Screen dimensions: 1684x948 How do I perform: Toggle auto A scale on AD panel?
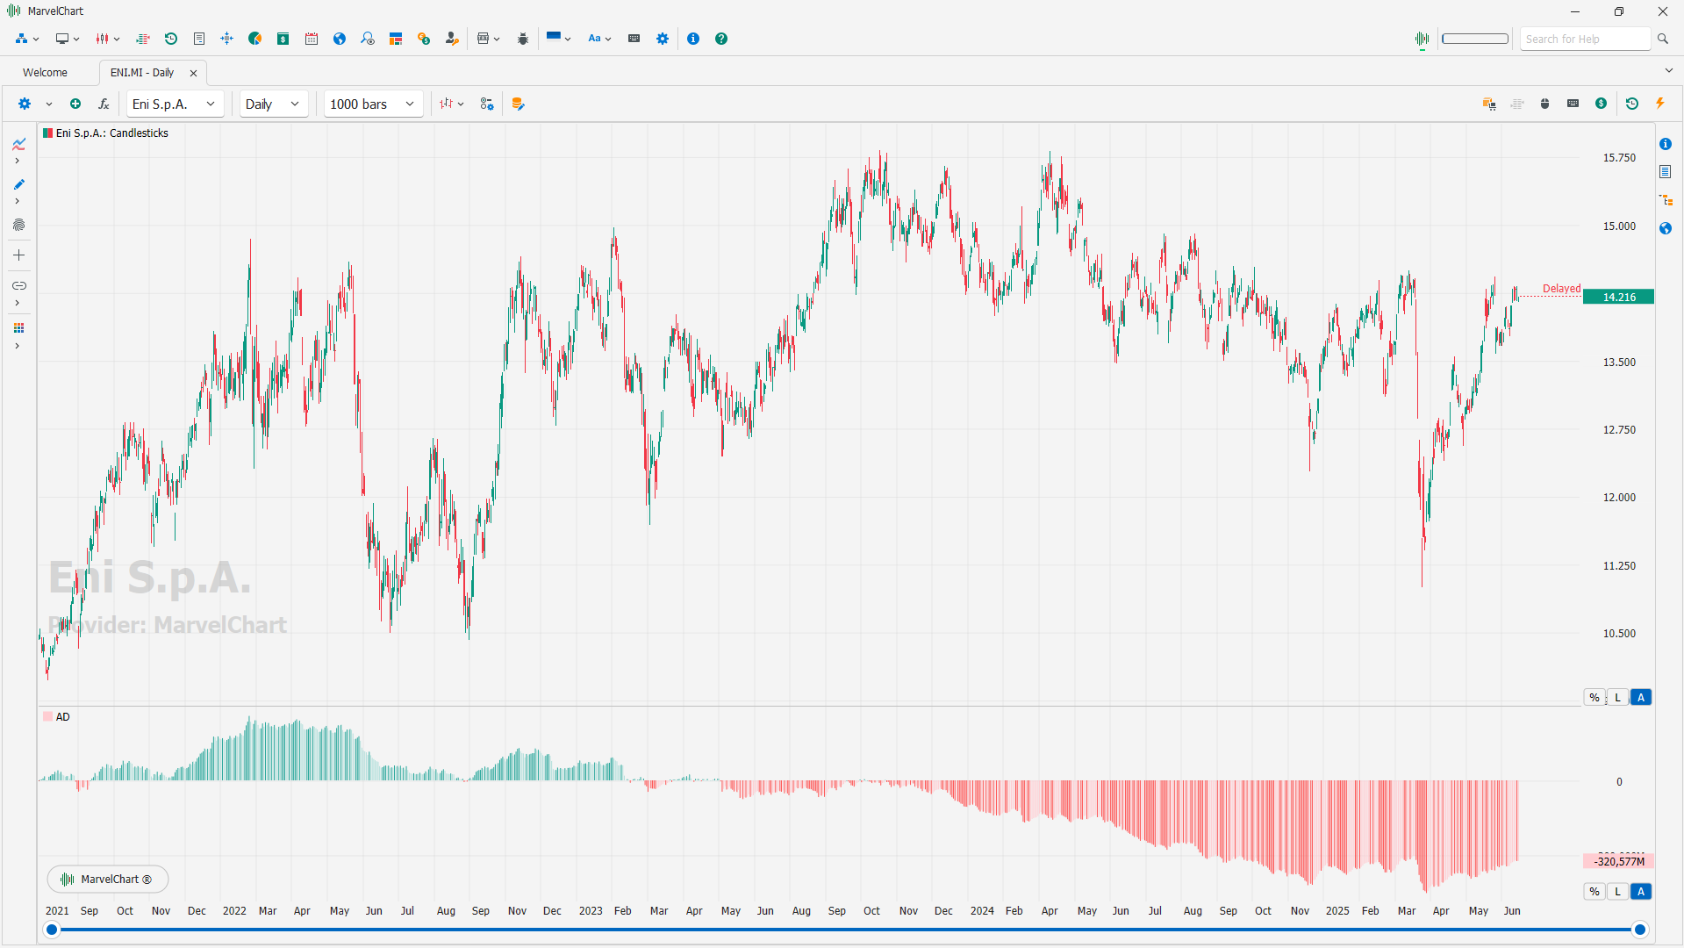coord(1641,892)
